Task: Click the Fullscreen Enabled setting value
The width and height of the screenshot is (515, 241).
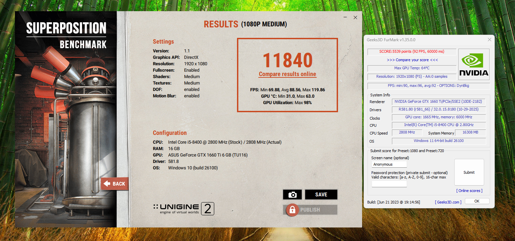Action: pyautogui.click(x=192, y=70)
